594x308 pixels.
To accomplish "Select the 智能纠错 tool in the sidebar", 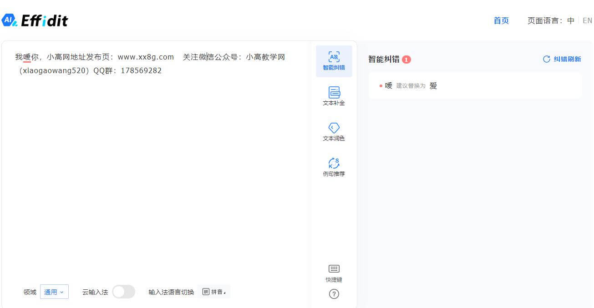I will pos(334,61).
